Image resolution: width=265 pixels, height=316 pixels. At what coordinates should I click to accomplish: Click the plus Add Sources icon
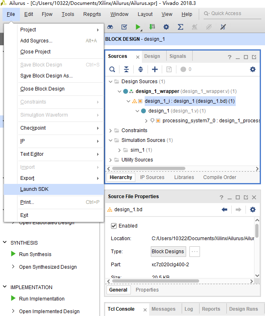(155, 70)
